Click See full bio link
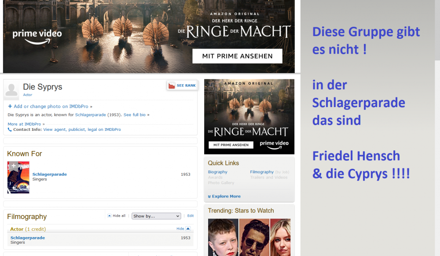 point(135,115)
